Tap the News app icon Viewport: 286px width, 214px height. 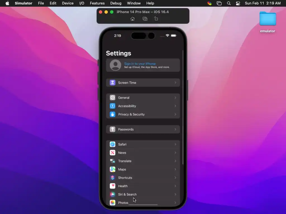tap(113, 153)
